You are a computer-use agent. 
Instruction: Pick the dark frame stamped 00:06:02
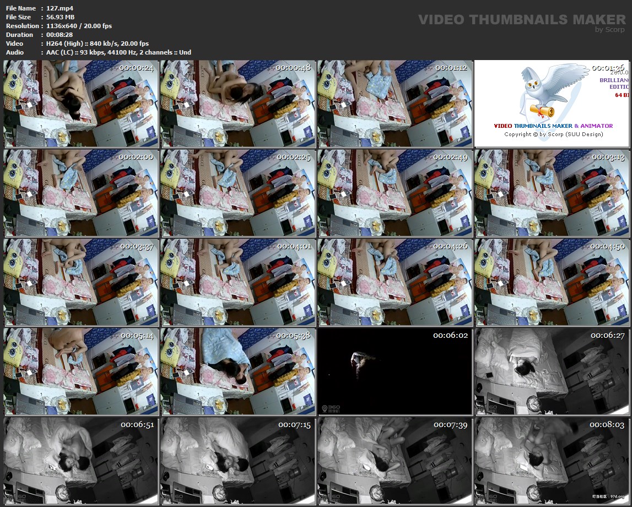pos(395,371)
